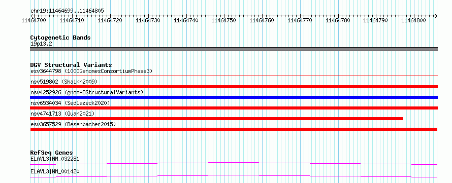Screen dimensions: 452x183
Task: Click ruler tick label 11464700
Action: 34,20
